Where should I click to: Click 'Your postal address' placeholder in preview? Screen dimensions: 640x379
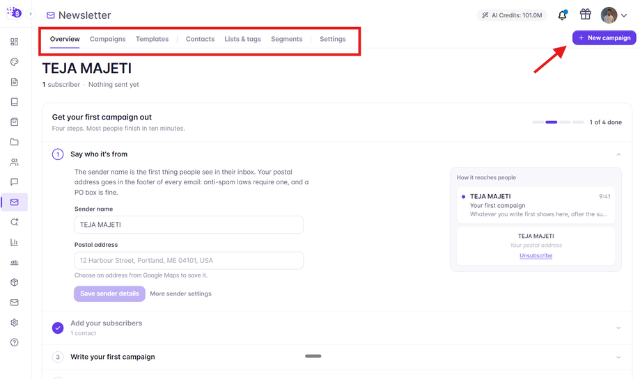click(x=536, y=245)
